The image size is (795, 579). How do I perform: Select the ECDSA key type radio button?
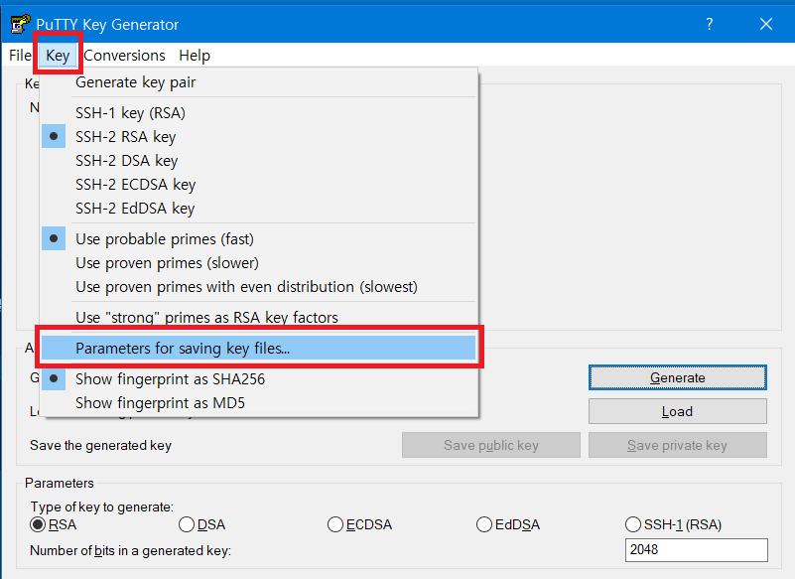click(x=360, y=524)
